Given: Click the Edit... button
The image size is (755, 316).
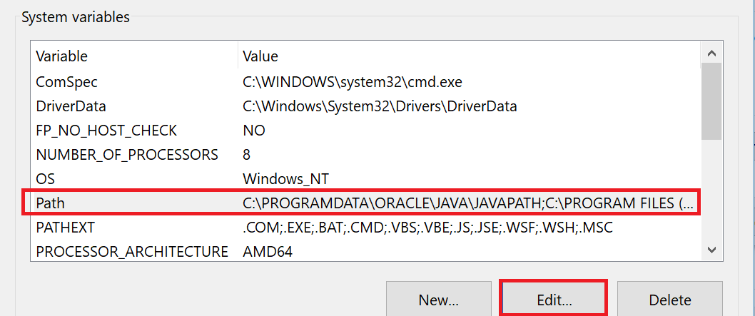Looking at the screenshot, I should click(x=554, y=300).
